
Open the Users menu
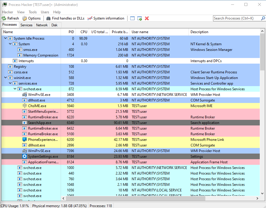tap(45, 12)
